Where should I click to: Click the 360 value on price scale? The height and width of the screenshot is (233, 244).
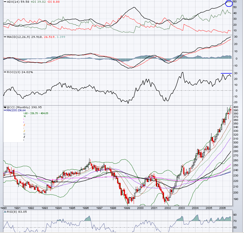[236, 120]
